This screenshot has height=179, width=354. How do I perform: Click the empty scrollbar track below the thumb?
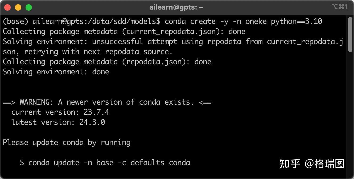pyautogui.click(x=350, y=112)
